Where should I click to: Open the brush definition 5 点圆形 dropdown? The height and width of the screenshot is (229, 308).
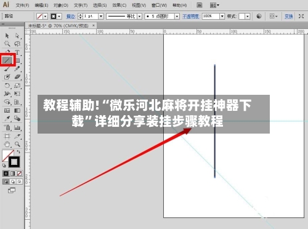tap(177, 16)
